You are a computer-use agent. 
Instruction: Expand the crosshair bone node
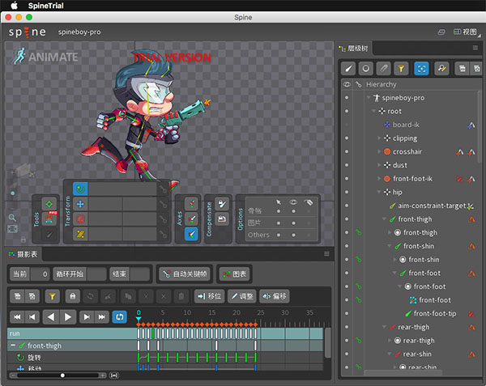click(379, 151)
